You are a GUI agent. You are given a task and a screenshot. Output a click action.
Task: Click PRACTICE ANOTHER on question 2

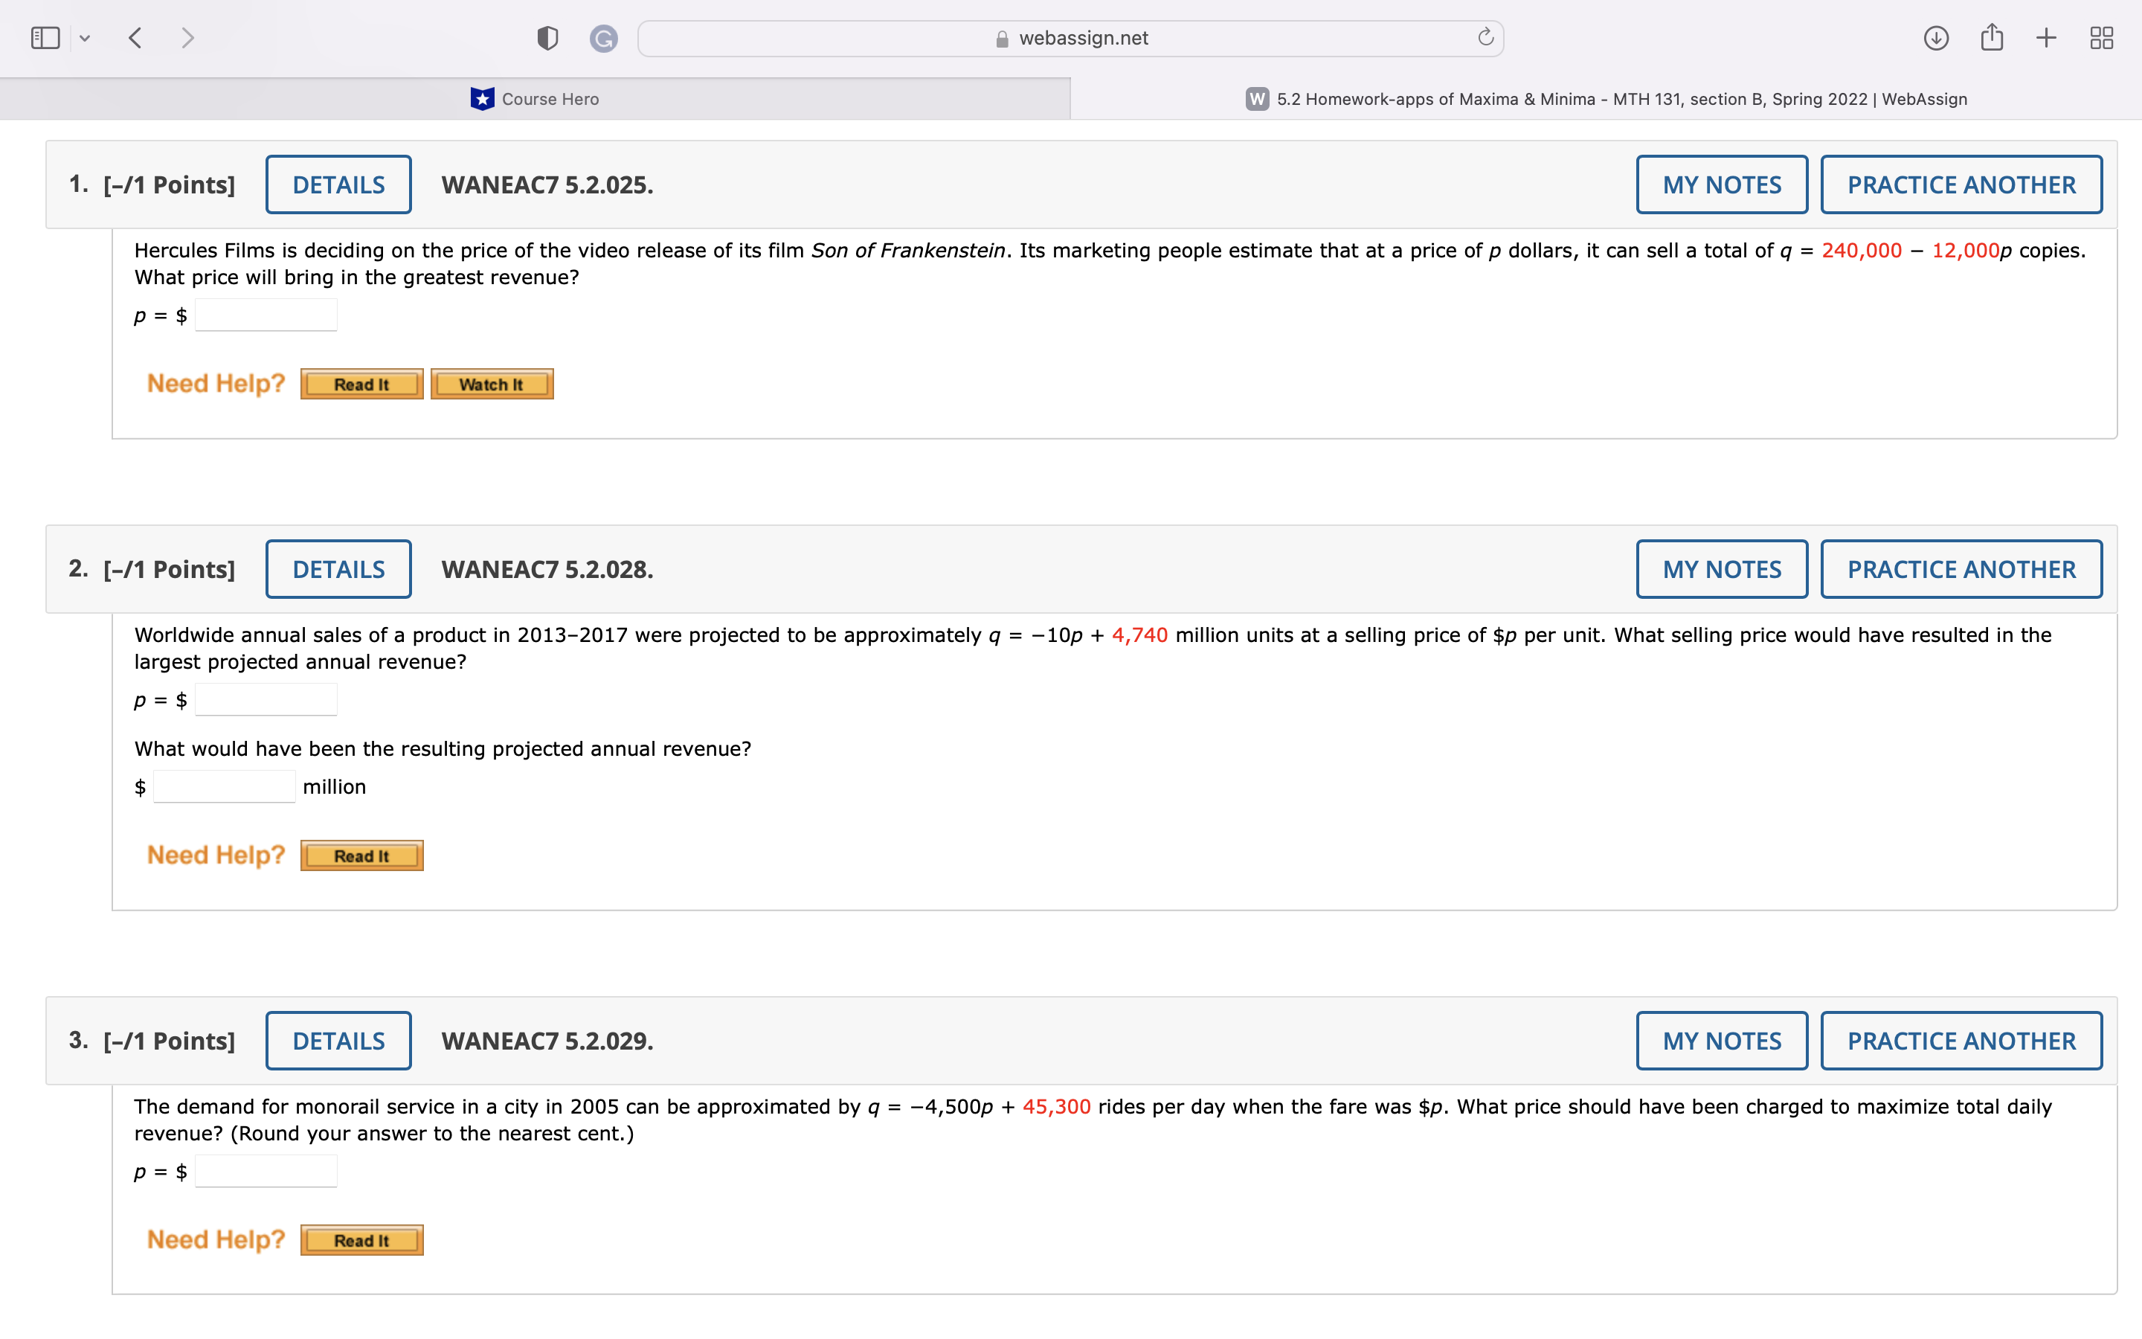[x=1961, y=568]
